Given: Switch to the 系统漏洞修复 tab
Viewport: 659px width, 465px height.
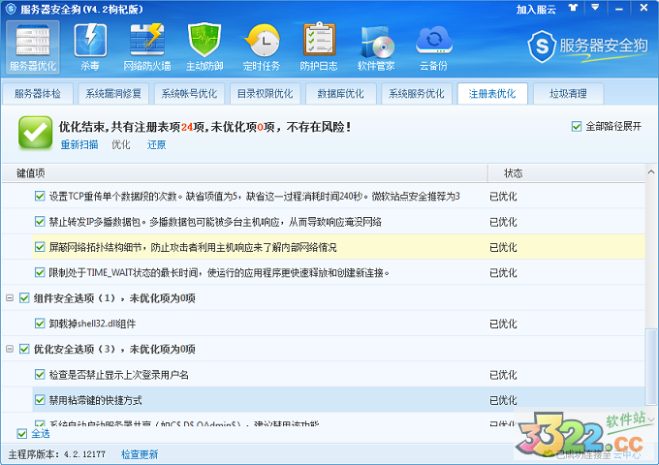Looking at the screenshot, I should [x=113, y=94].
